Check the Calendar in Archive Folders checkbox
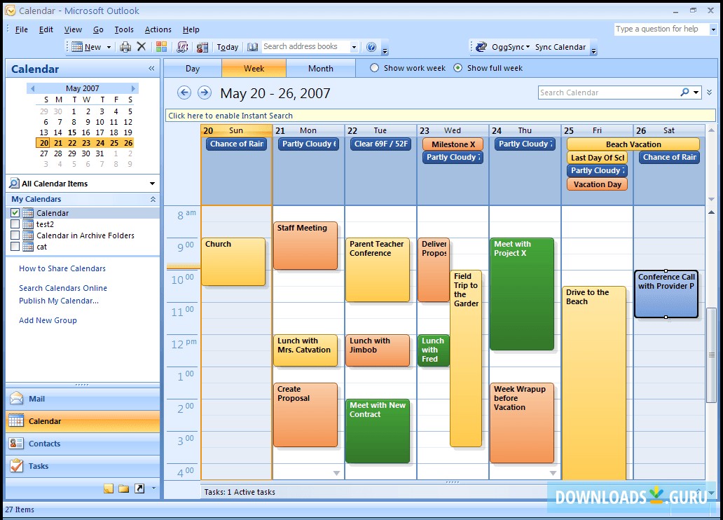723x520 pixels. [x=15, y=235]
